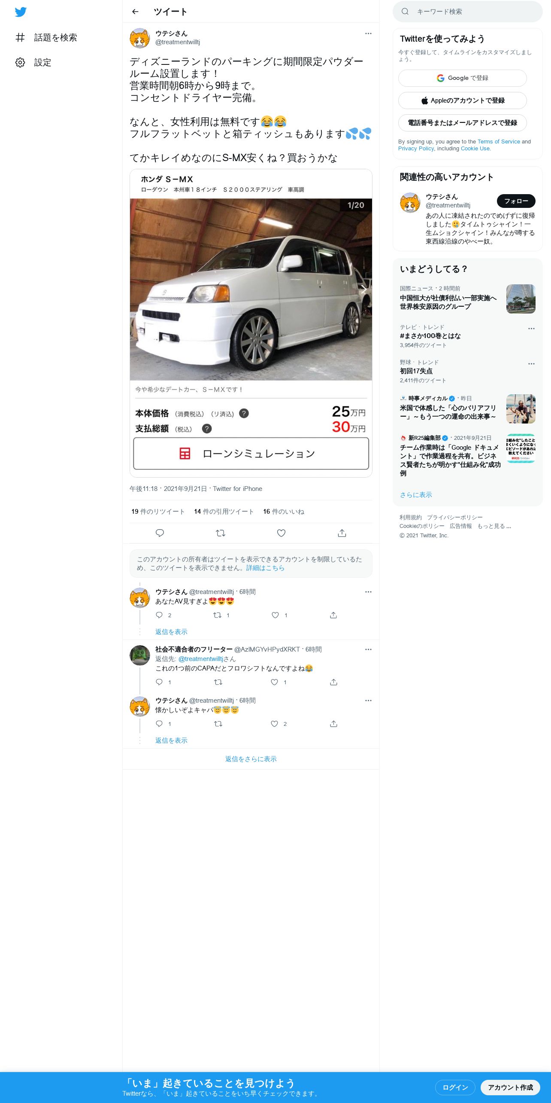Retweet the あなたAV見すぎよ reply
This screenshot has width=551, height=1103.
pos(218,615)
